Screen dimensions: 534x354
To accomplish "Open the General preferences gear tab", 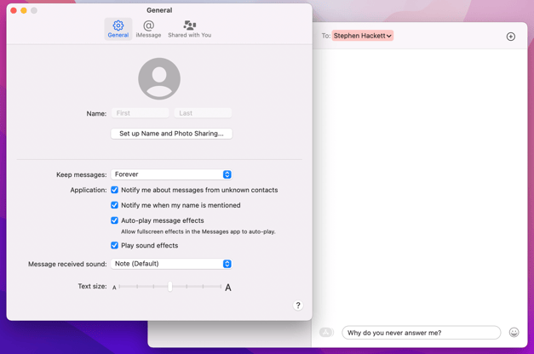I will pos(118,29).
